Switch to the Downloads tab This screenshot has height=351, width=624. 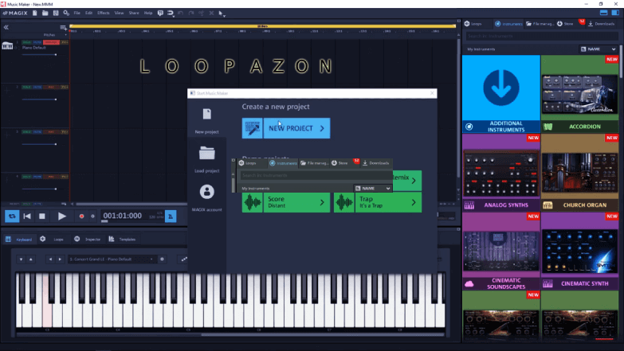pos(602,24)
